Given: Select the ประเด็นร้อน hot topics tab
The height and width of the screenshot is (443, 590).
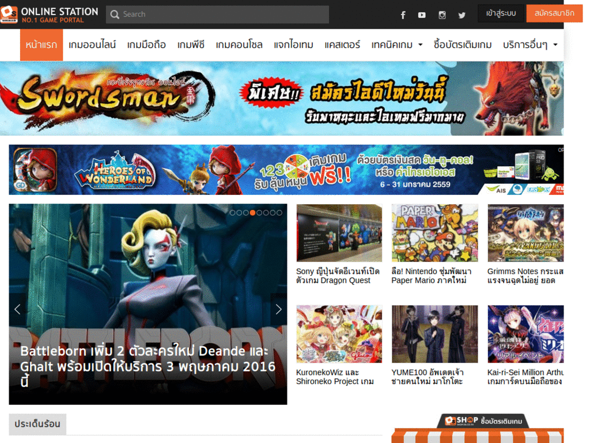Looking at the screenshot, I should [37, 424].
